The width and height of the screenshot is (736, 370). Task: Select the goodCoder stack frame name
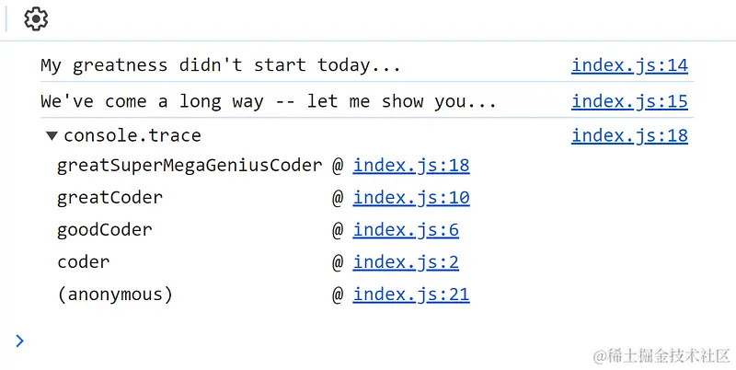pos(105,230)
